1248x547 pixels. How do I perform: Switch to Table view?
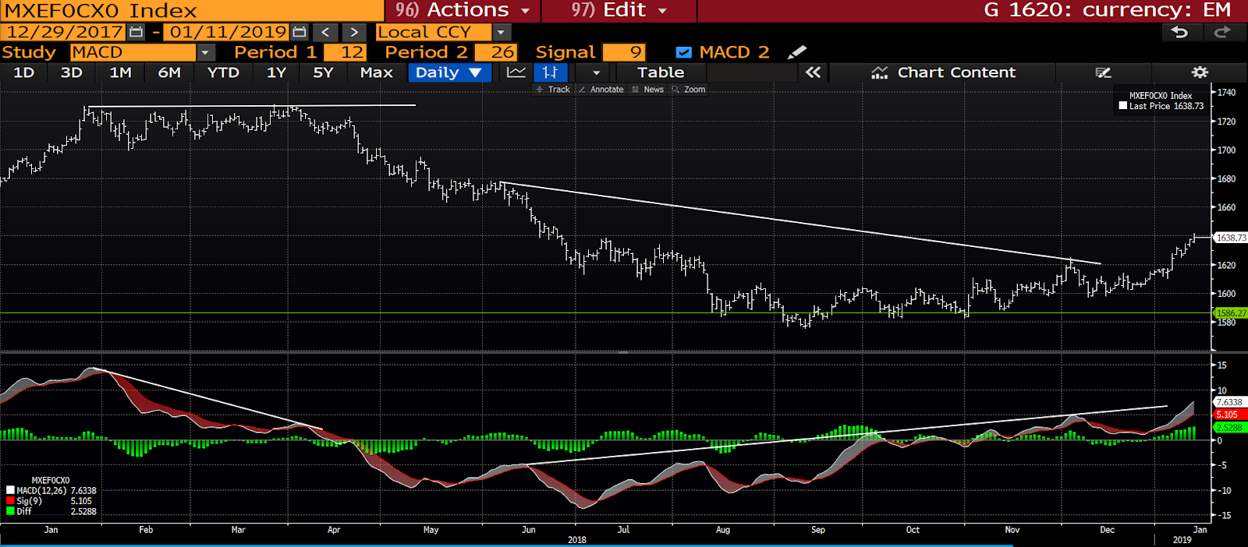pos(661,72)
